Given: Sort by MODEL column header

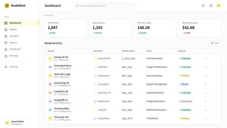Looking at the screenshot, I should 51,51.
